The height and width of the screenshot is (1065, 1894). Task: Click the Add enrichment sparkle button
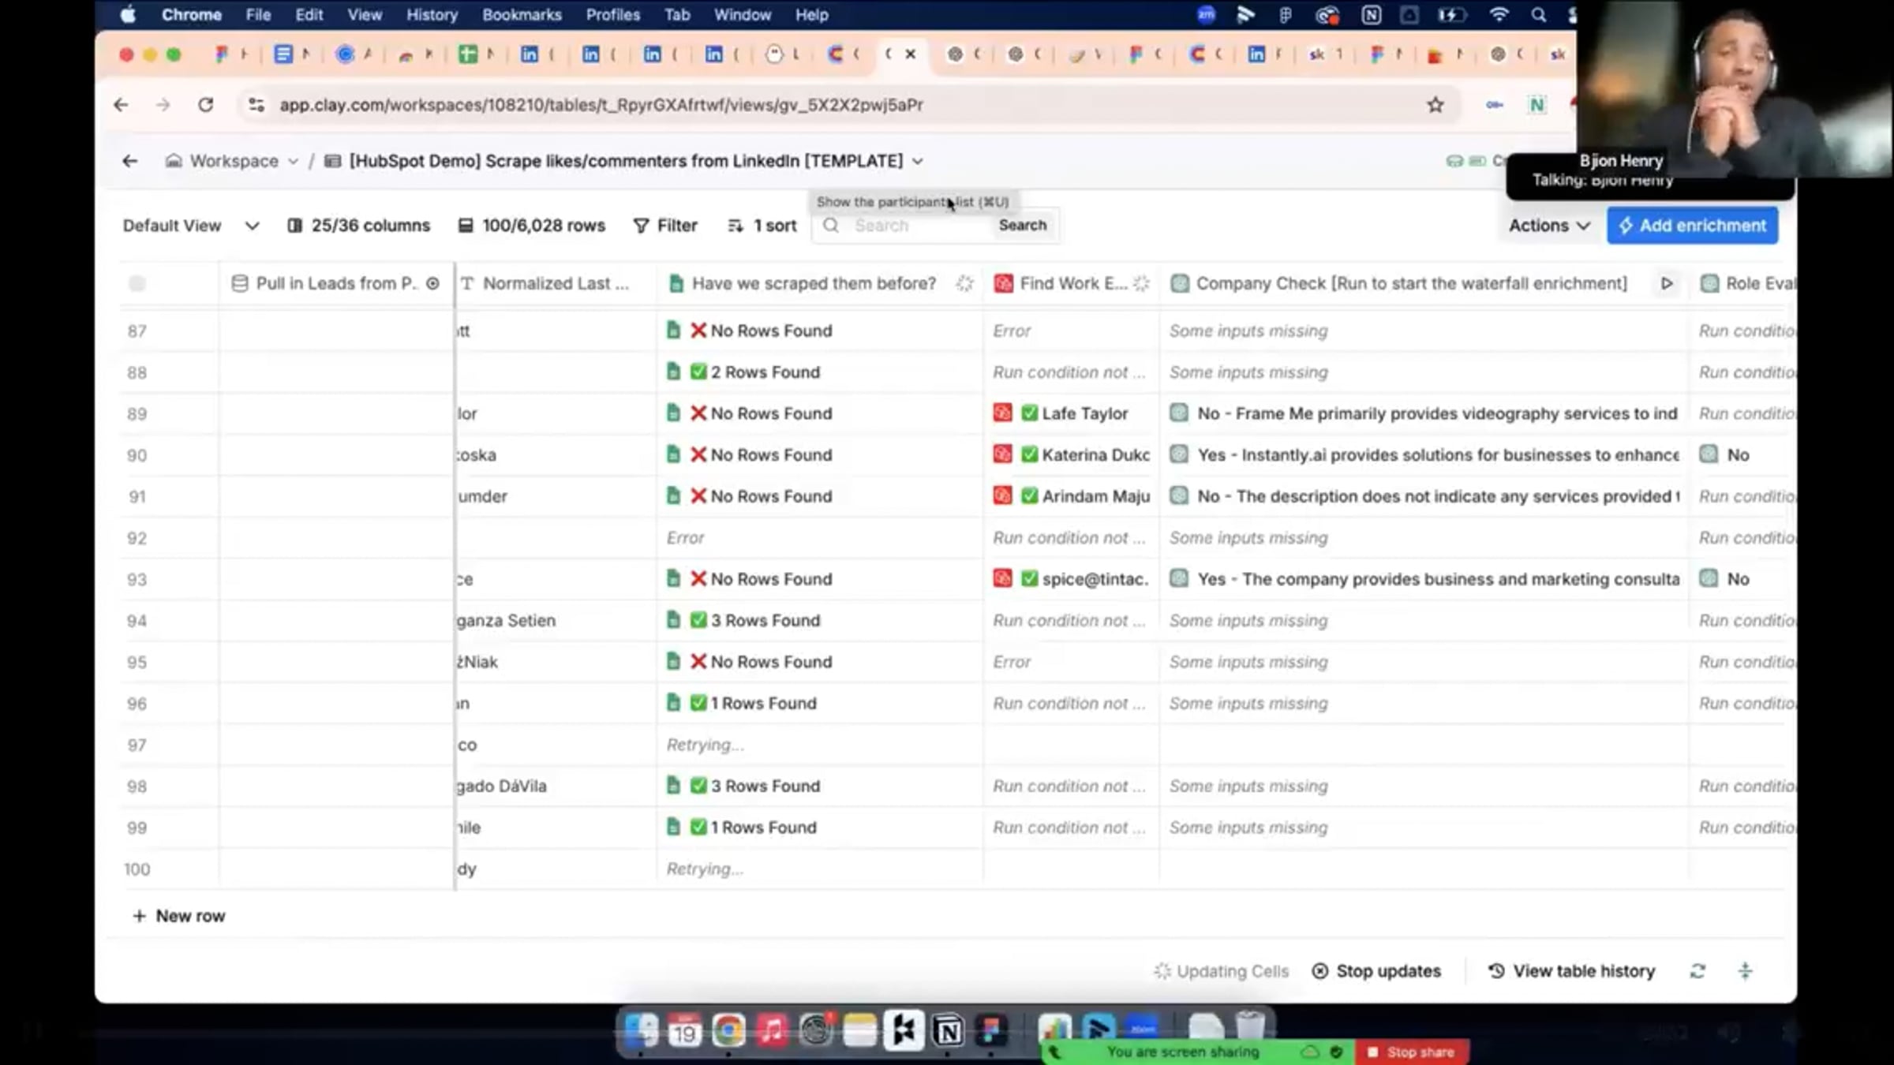[1691, 226]
